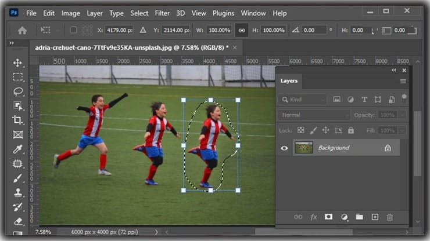Image resolution: width=430 pixels, height=241 pixels.
Task: Open the Normal blend mode dropdown
Action: (314, 115)
